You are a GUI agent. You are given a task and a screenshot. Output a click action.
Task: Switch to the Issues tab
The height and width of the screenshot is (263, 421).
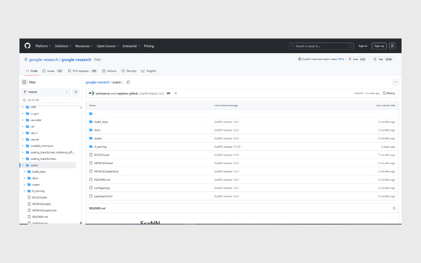(52, 70)
